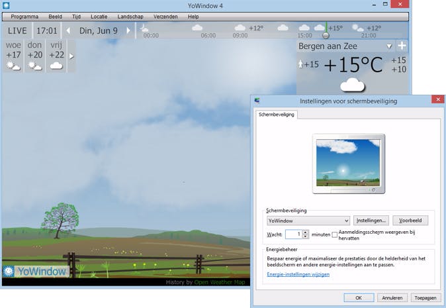Screen dimensions: 446x308
Task: Click the time slider handle on timeline
Action: pyautogui.click(x=326, y=35)
